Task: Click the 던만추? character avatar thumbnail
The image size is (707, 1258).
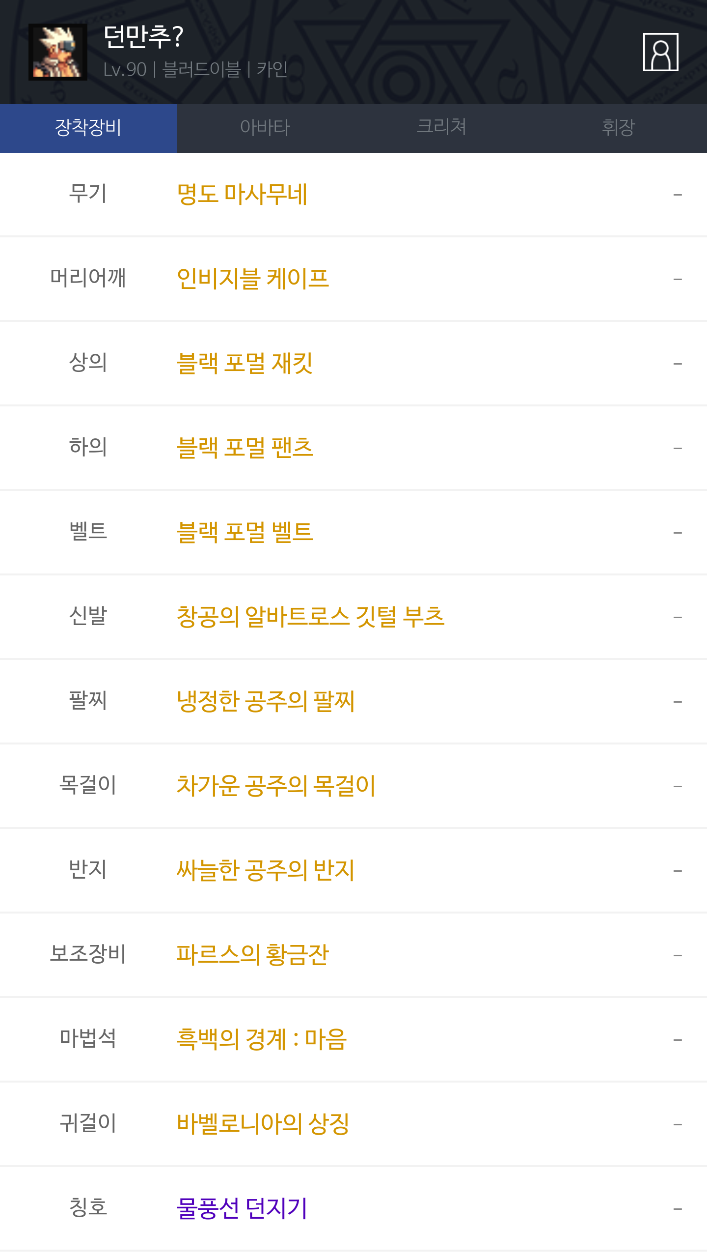Action: tap(58, 52)
